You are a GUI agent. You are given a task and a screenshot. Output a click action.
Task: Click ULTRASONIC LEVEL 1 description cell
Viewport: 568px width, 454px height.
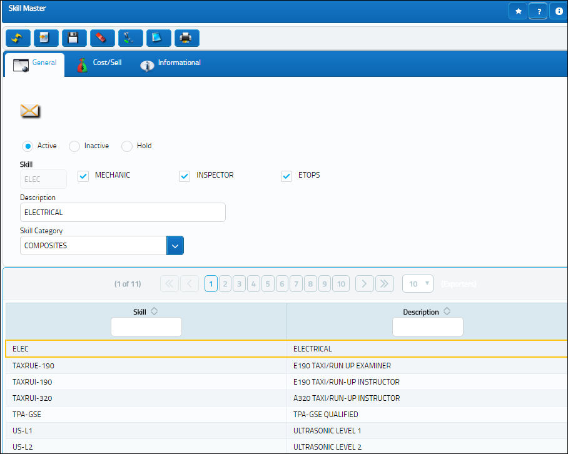point(327,431)
